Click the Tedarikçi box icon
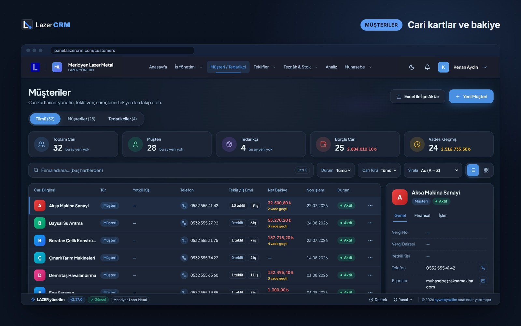 click(x=229, y=144)
